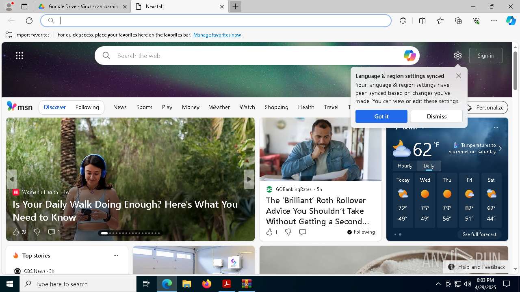The image size is (520, 292).
Task: Click the Dismiss button
Action: coord(437,116)
